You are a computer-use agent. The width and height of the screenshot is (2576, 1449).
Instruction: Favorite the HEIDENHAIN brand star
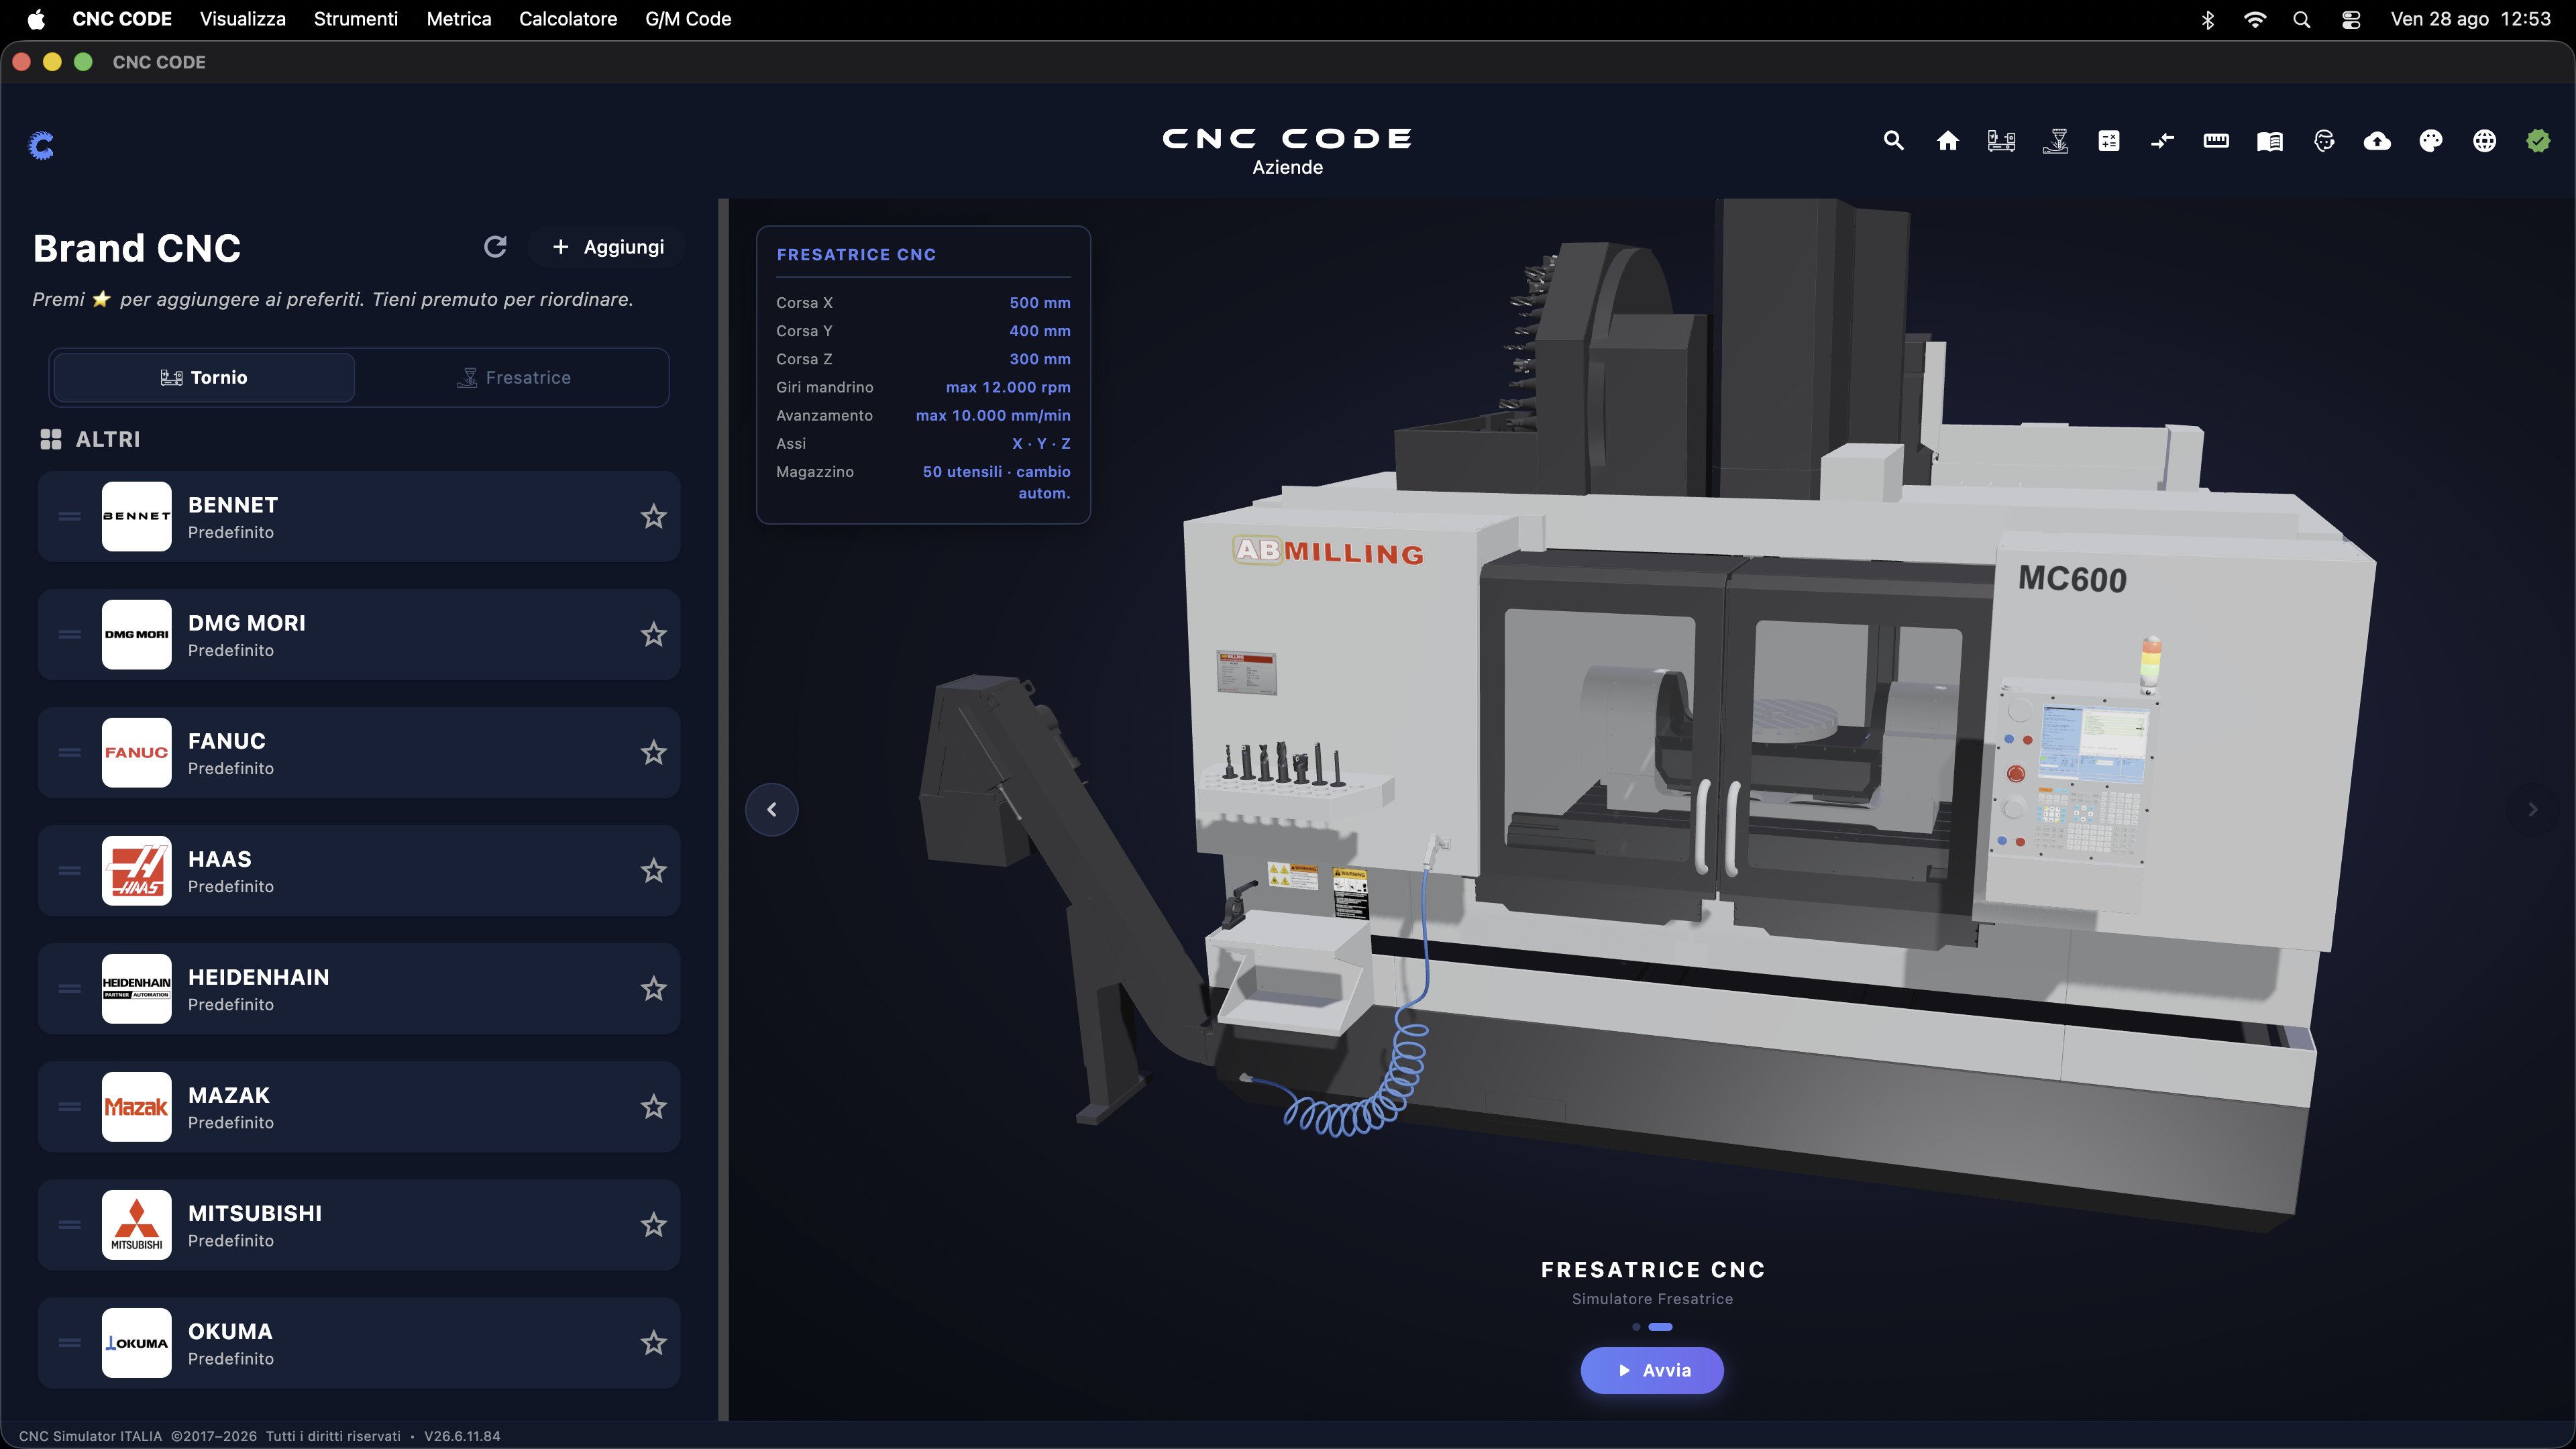[654, 988]
